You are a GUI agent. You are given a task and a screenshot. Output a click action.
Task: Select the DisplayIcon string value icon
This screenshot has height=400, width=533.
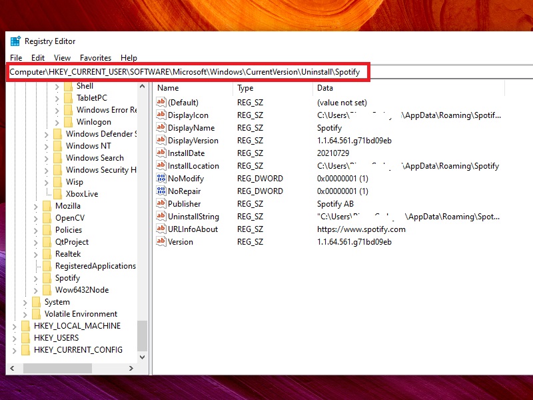(x=161, y=115)
